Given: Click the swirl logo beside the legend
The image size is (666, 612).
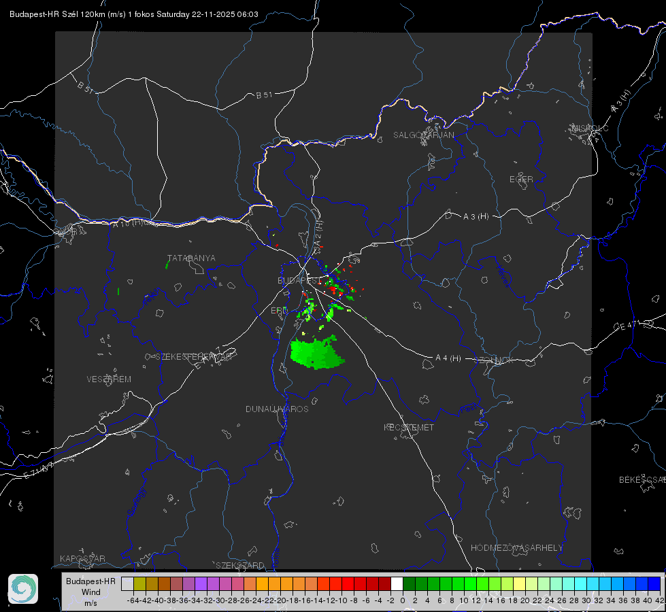Looking at the screenshot, I should [x=23, y=589].
